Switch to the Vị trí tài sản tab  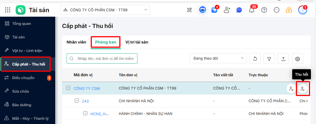click(137, 42)
